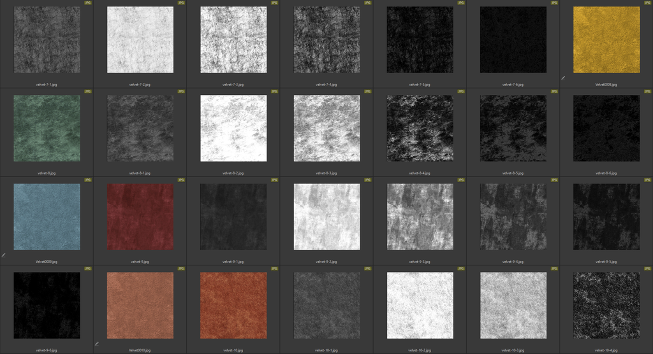The image size is (653, 354).
Task: Click the JPG badge on velvet-7-1.jpg
Action: (88, 3)
